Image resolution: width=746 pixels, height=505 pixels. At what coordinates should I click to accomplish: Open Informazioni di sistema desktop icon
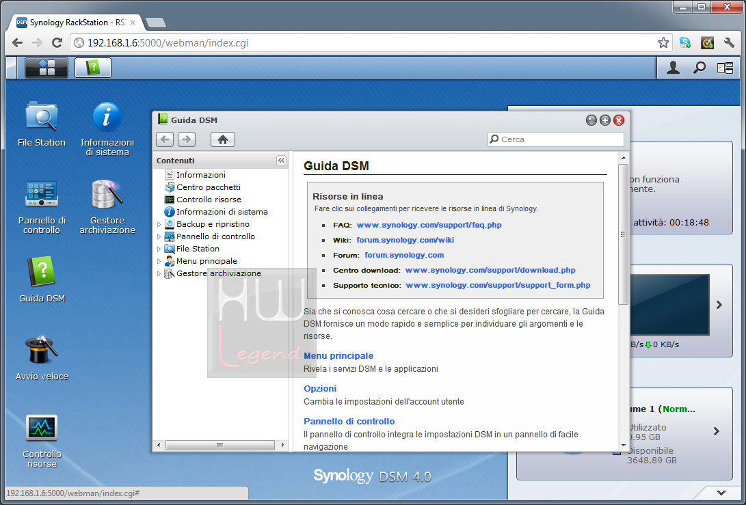(107, 128)
